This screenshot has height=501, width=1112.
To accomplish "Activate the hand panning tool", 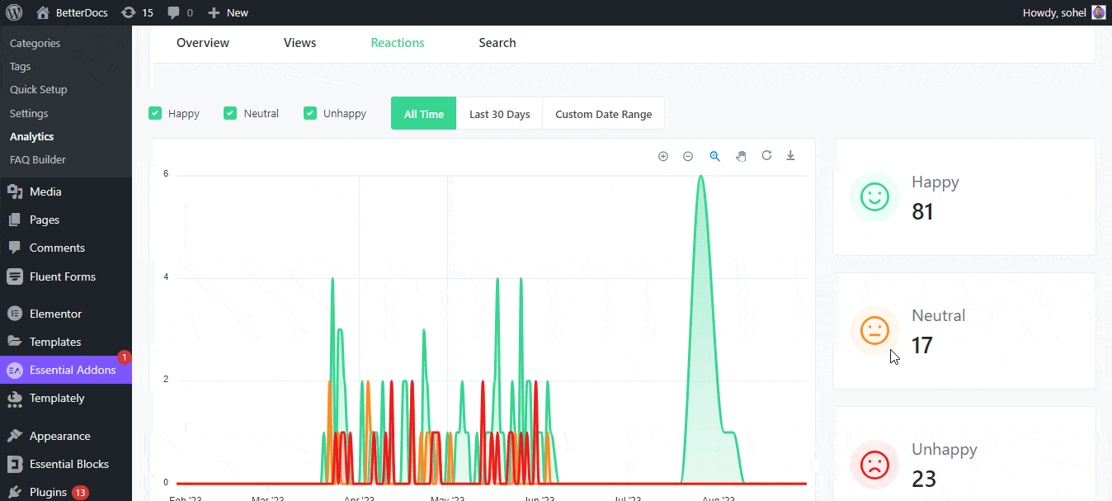I will [741, 156].
